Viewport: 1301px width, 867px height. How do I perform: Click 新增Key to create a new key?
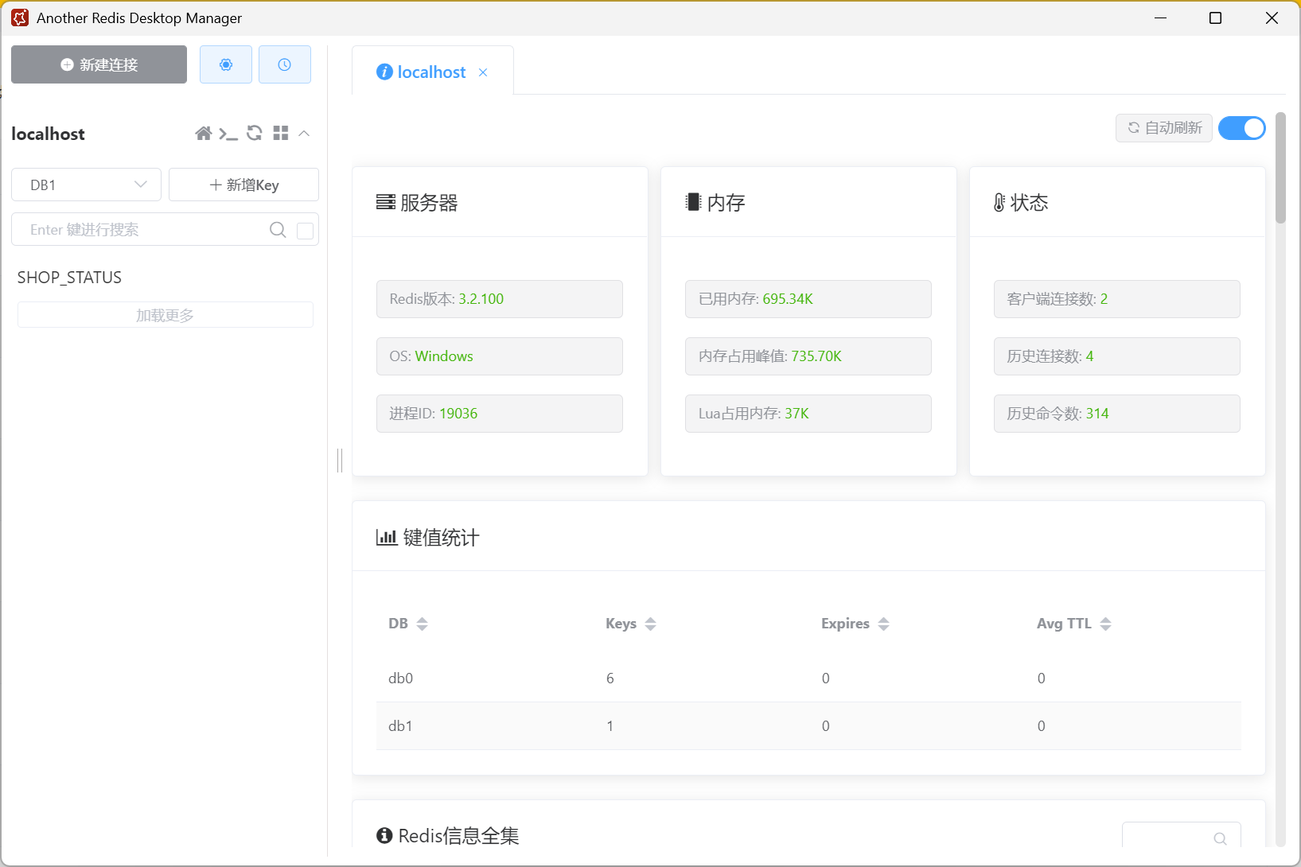pyautogui.click(x=243, y=185)
